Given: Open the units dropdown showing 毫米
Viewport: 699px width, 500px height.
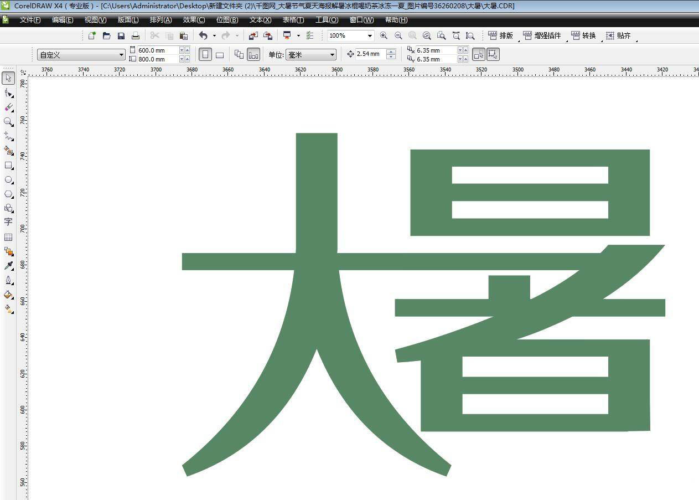Looking at the screenshot, I should [332, 54].
